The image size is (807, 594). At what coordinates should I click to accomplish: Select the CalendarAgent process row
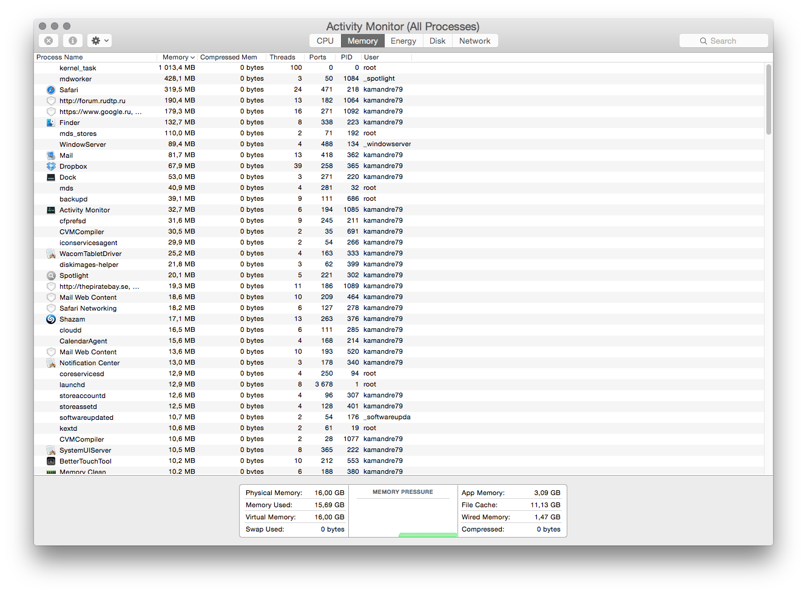(x=399, y=341)
